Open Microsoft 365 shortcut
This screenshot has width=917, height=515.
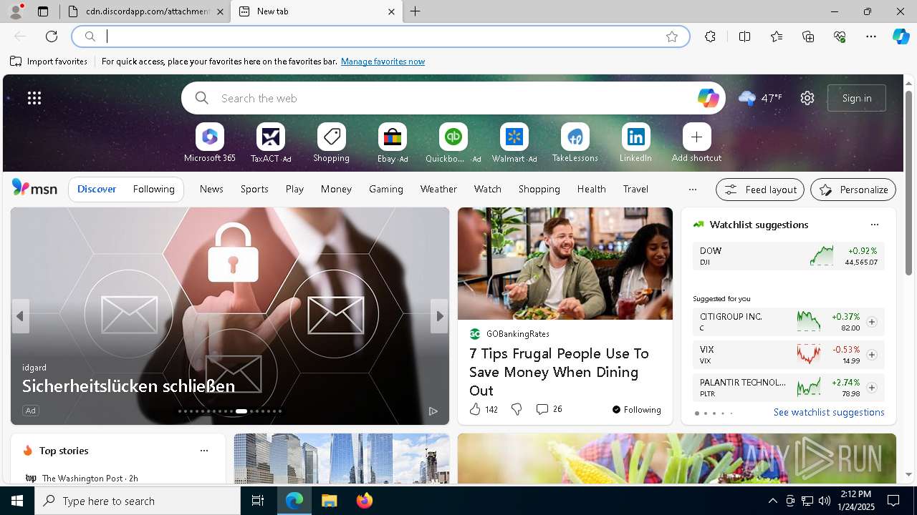(209, 143)
